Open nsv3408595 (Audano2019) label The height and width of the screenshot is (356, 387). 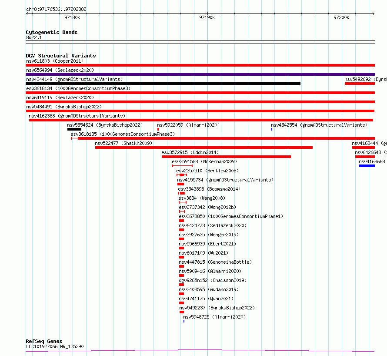(209, 289)
